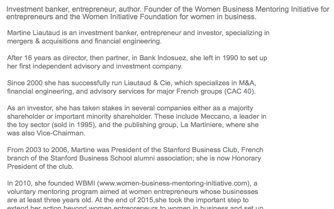This screenshot has width=334, height=209.
Task: Click 'Women Initiative Foundation' in headline
Action: (130, 17)
